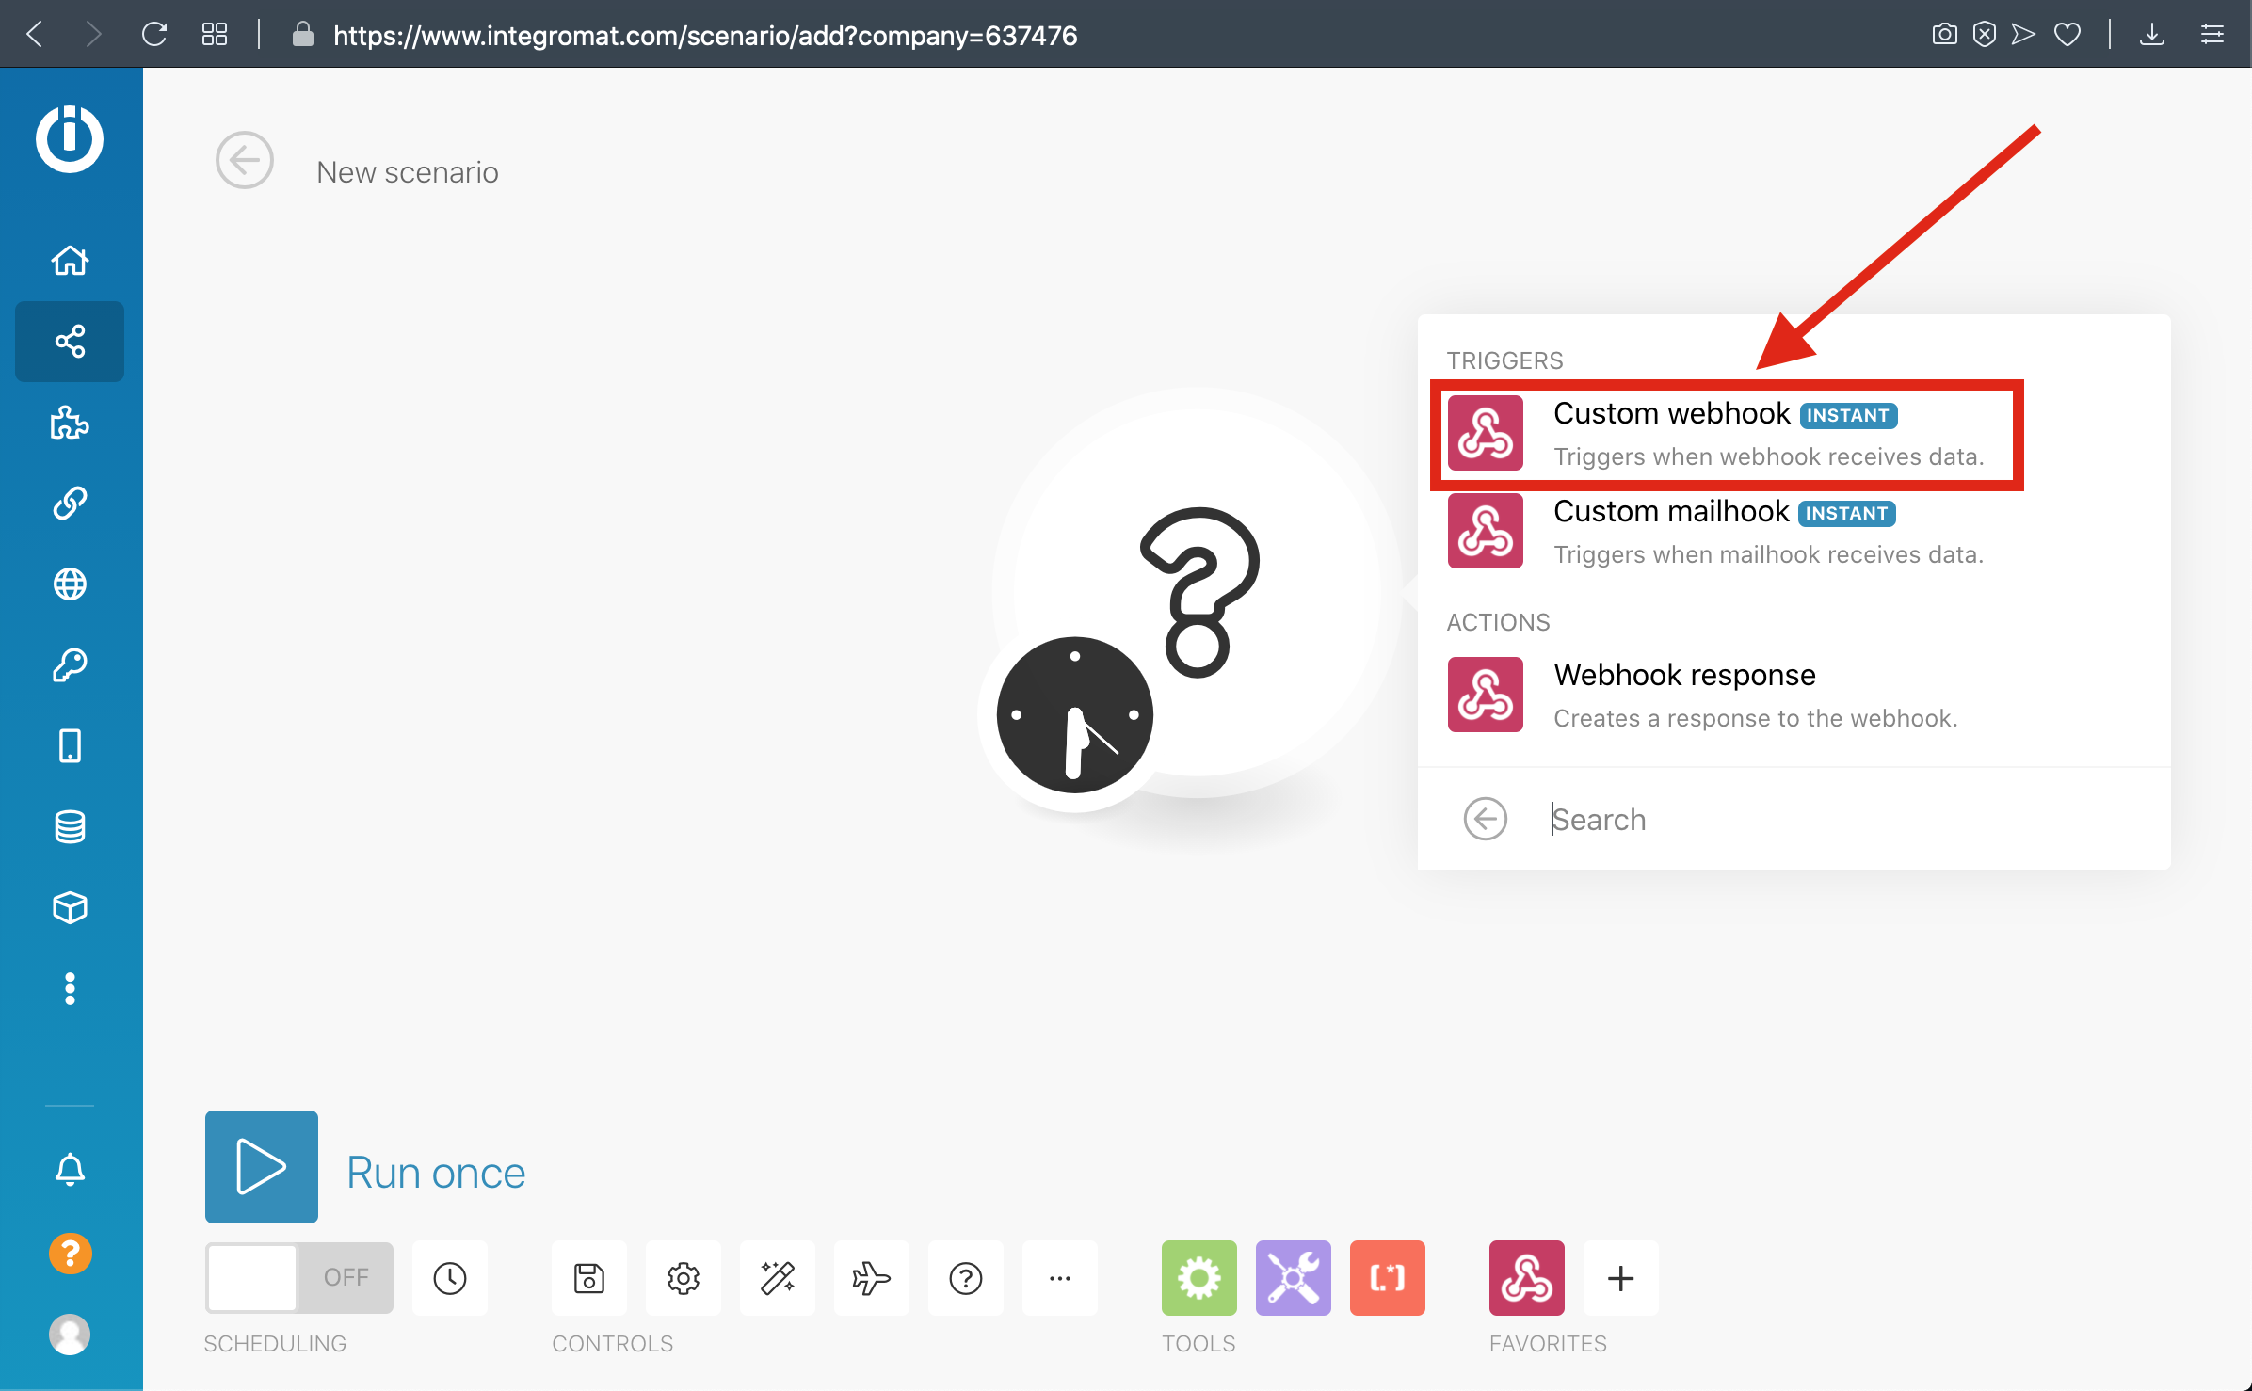Toggle scheduling from OFF to ON

298,1277
